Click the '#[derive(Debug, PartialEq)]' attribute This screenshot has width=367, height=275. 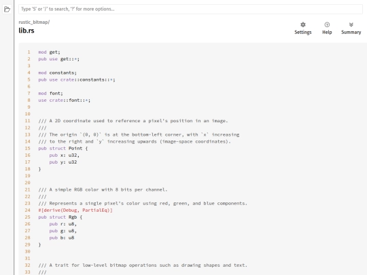click(x=75, y=210)
